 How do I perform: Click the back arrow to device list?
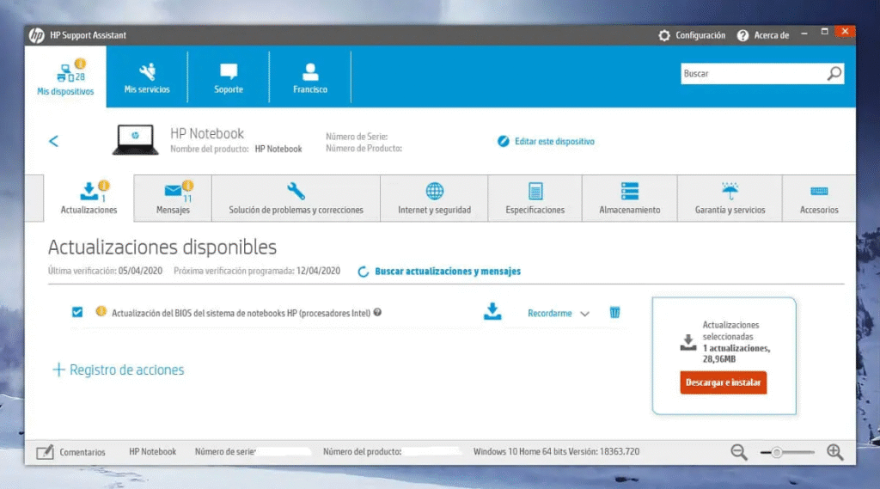(x=54, y=141)
